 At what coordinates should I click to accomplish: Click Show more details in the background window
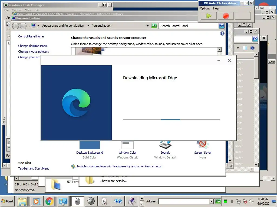114,181
